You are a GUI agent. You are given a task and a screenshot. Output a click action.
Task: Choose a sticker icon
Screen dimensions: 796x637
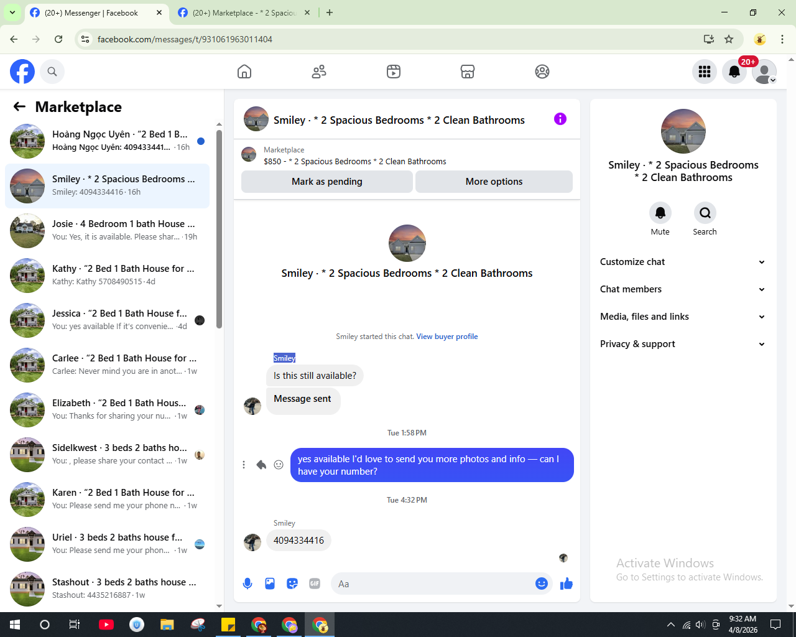292,584
